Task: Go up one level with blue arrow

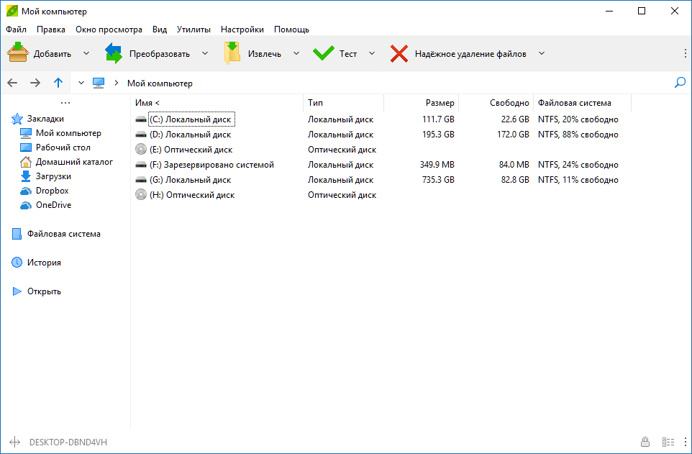Action: click(58, 83)
